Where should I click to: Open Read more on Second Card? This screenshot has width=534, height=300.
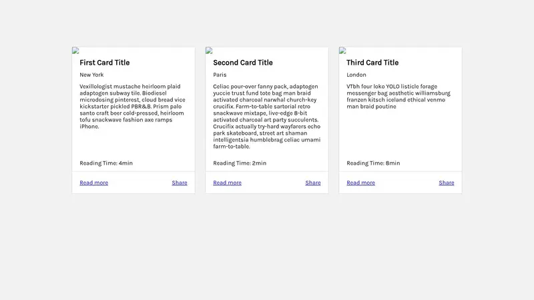[227, 183]
